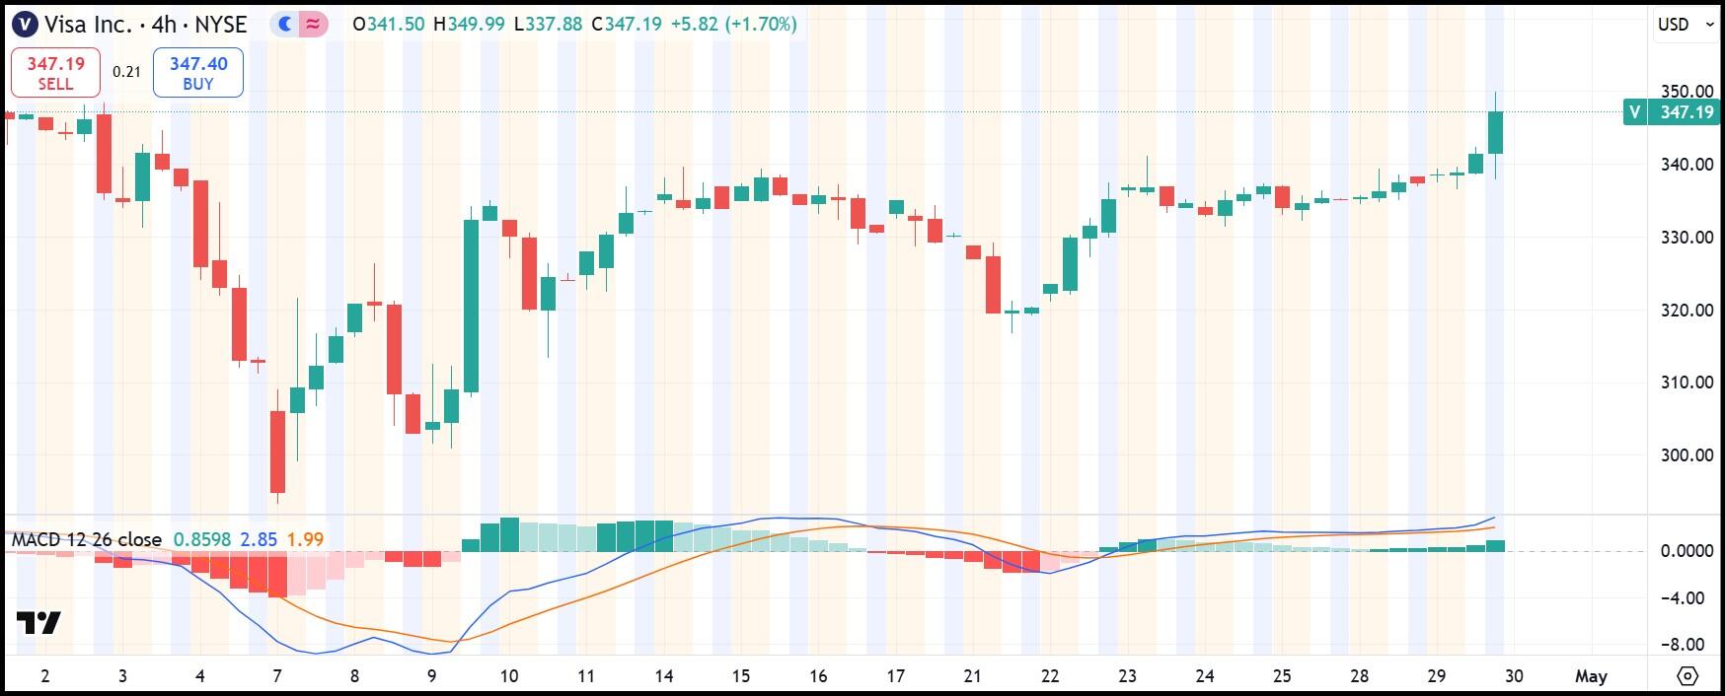Click date 24 on the time axis
Image resolution: width=1725 pixels, height=696 pixels.
[x=1205, y=676]
